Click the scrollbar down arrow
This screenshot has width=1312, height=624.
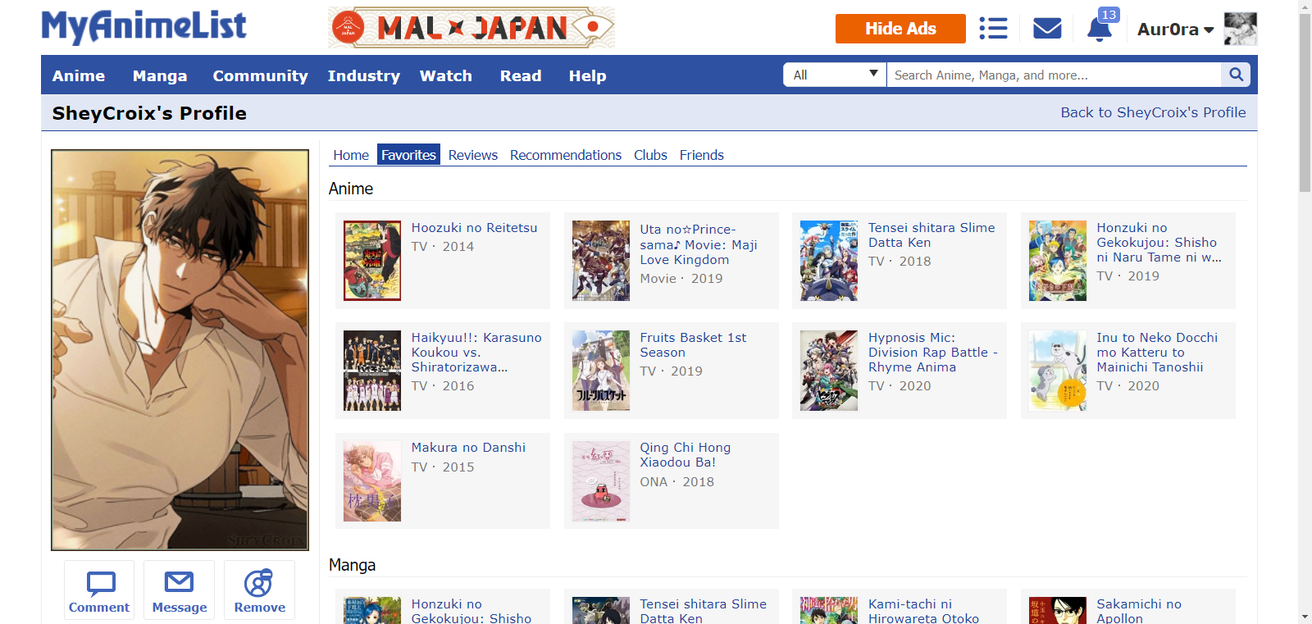[x=1305, y=617]
